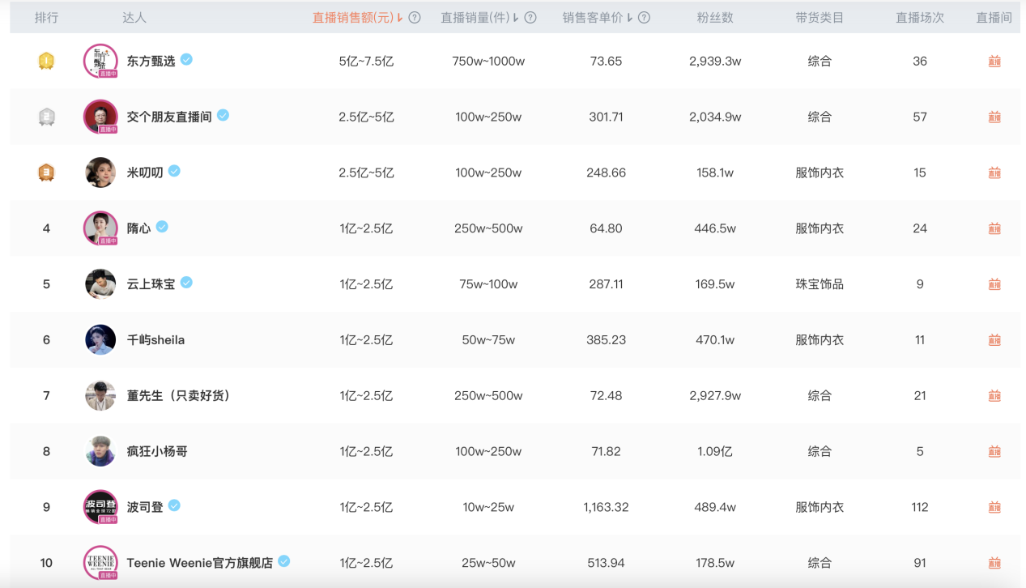Click live room icon in 波司登 row
The width and height of the screenshot is (1026, 588).
(994, 508)
